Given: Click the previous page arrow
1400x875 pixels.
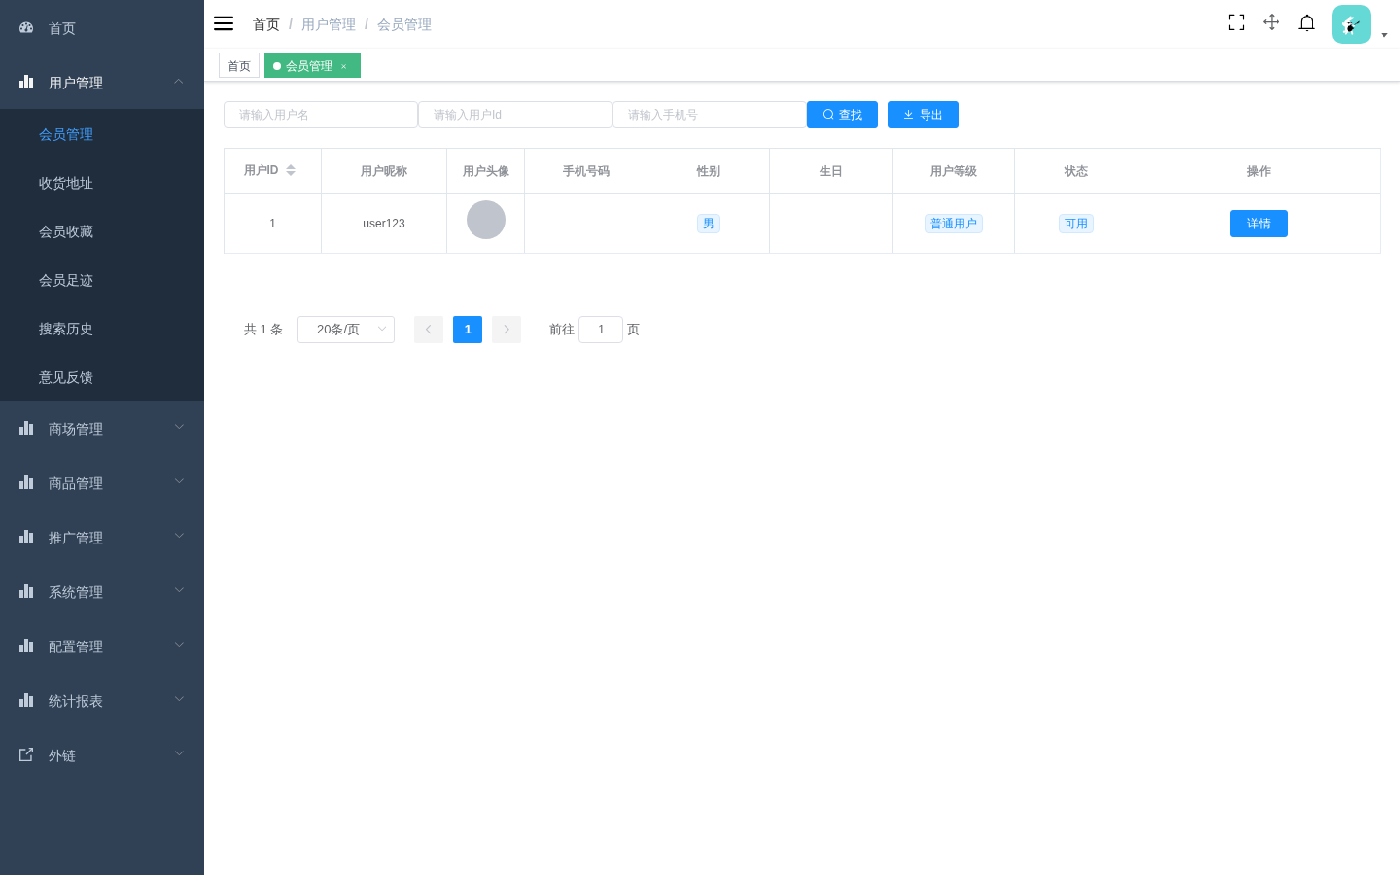Looking at the screenshot, I should point(429,330).
